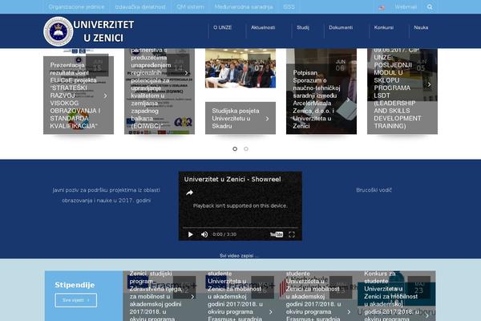This screenshot has height=321, width=481.
Task: Click the arrow on Studijska posjeta Skadru card
Action: [267, 119]
